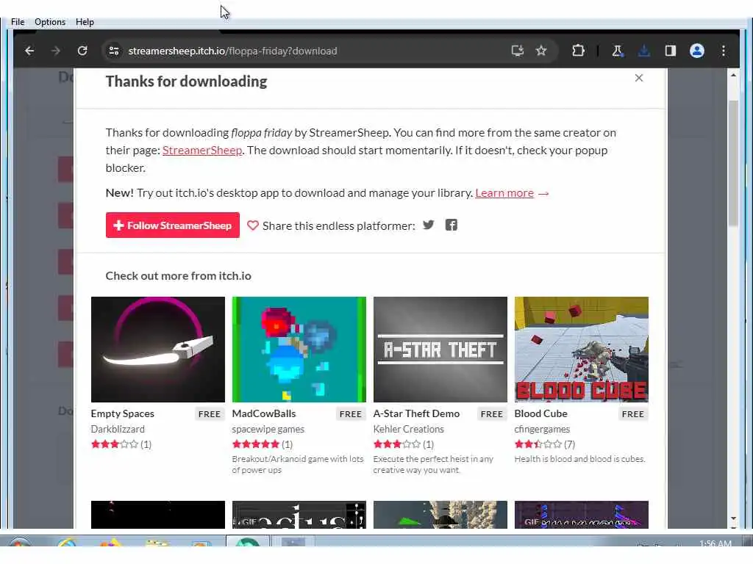Click the browser forward arrow
This screenshot has width=753, height=564.
(x=56, y=51)
